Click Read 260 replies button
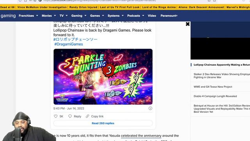The height and width of the screenshot is (141, 250). 103,123
